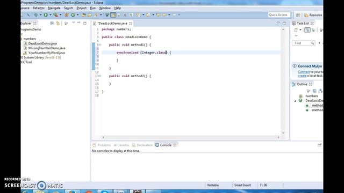Open the Window menu
This screenshot has width=344, height=193.
[x=105, y=8]
